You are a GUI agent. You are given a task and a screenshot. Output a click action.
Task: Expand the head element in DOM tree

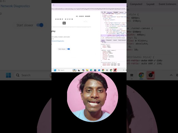(x=103, y=15)
